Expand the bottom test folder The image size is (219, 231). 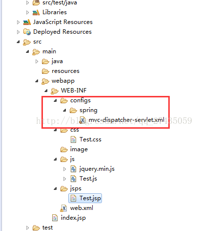27,228
